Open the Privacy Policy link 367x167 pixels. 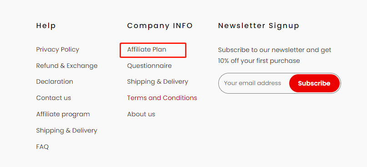click(x=58, y=50)
